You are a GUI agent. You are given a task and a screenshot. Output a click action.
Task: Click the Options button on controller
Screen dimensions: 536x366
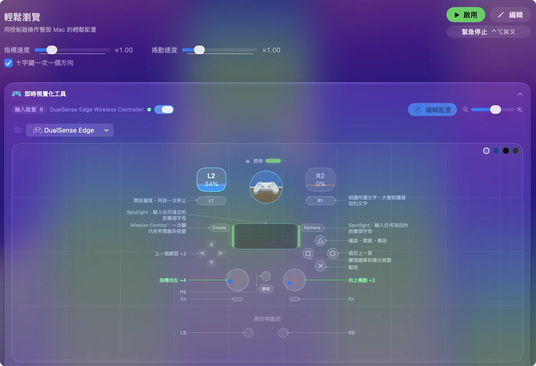(312, 228)
